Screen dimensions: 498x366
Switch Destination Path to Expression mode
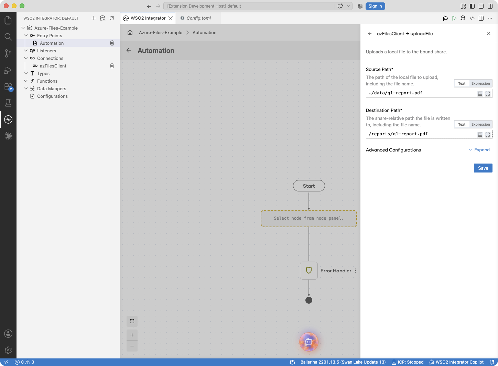(x=480, y=124)
